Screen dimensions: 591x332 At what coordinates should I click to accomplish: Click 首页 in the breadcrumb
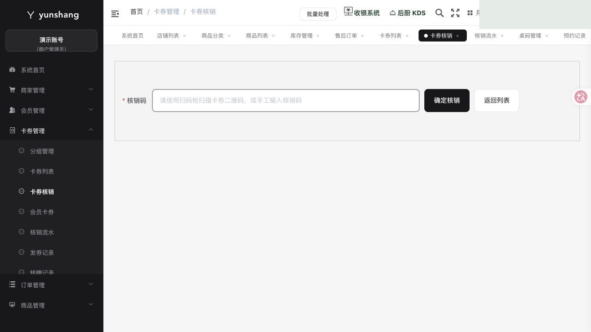click(x=137, y=12)
